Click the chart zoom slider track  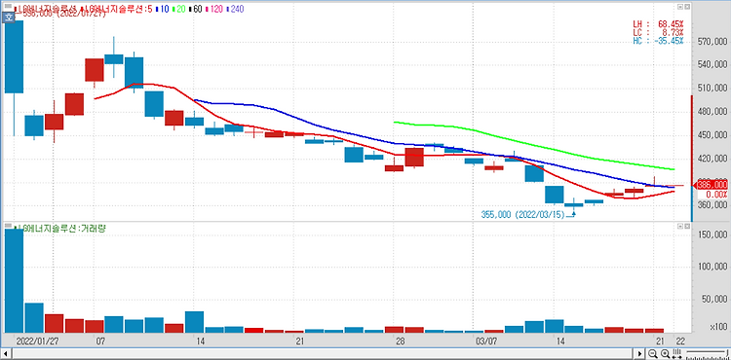coord(708,353)
